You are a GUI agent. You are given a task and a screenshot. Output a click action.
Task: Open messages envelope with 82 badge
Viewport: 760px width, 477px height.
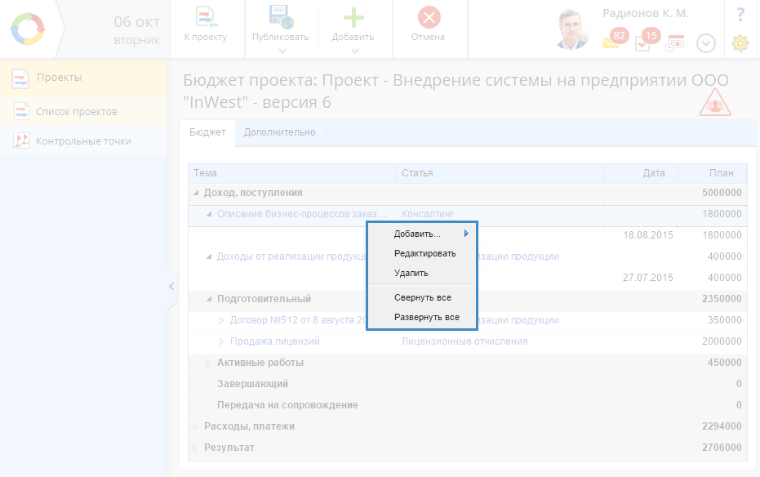(611, 42)
